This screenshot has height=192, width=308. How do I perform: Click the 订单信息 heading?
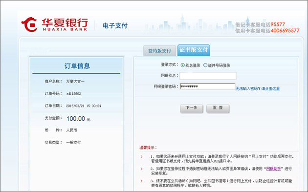tap(77, 66)
